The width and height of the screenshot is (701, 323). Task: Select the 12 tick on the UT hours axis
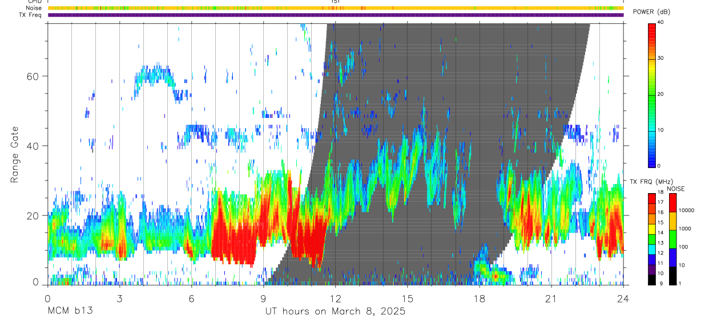pos(335,298)
